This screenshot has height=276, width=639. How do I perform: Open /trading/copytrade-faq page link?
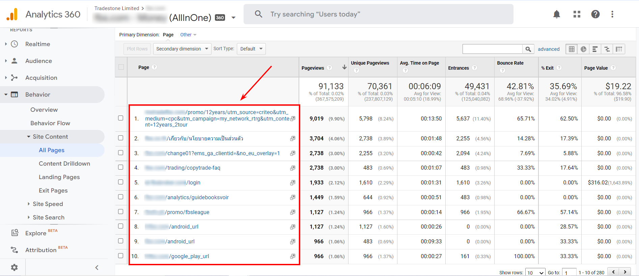point(183,168)
